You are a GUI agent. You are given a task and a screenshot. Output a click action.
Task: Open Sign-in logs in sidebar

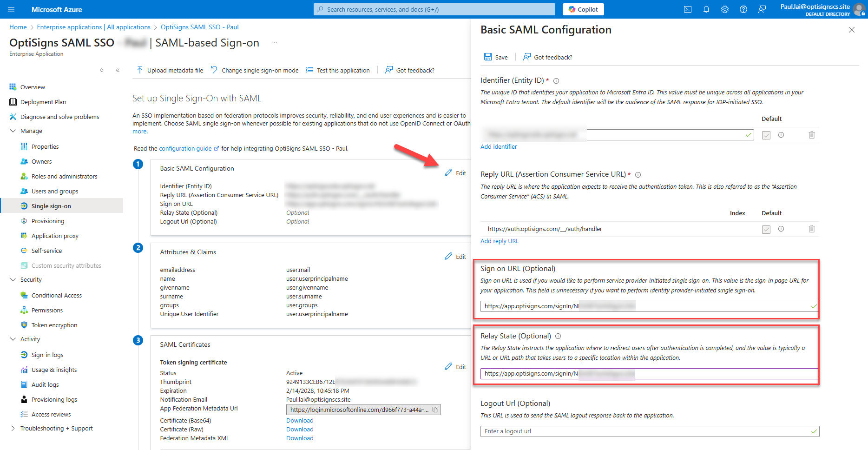[x=47, y=355]
